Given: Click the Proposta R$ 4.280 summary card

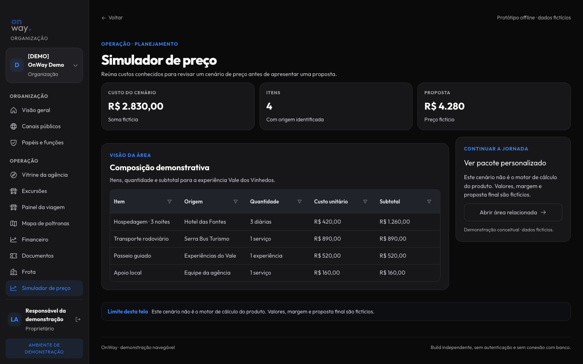Looking at the screenshot, I should [x=494, y=106].
